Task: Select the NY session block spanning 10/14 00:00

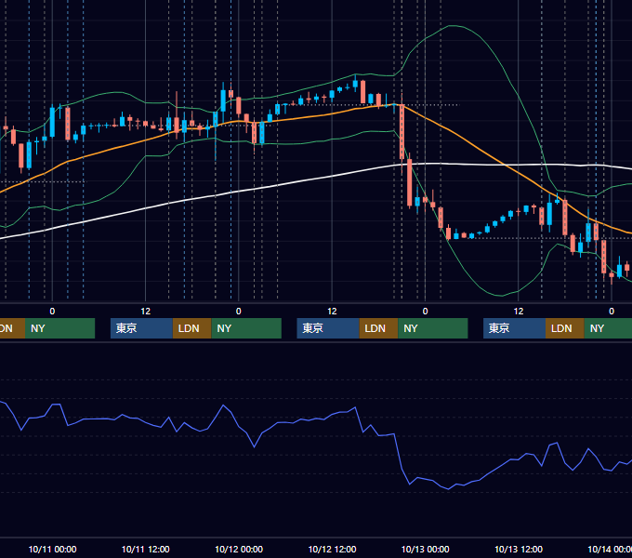Action: [608, 328]
